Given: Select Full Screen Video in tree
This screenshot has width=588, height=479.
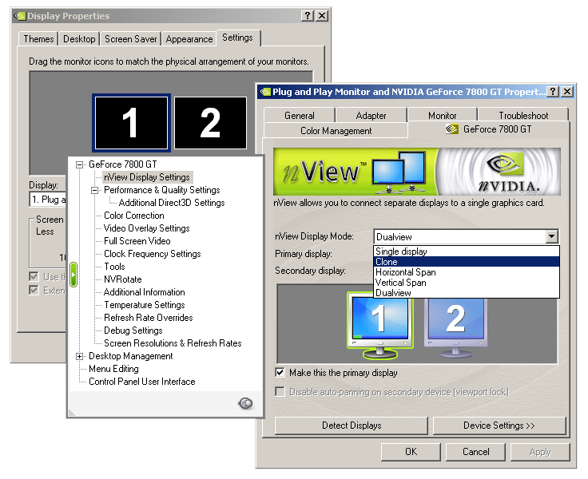Looking at the screenshot, I should [137, 241].
